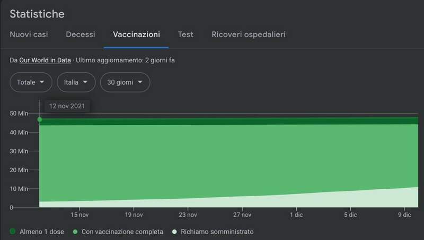Image resolution: width=424 pixels, height=240 pixels.
Task: Click the Richiamo somministrato legend dot
Action: click(x=174, y=232)
